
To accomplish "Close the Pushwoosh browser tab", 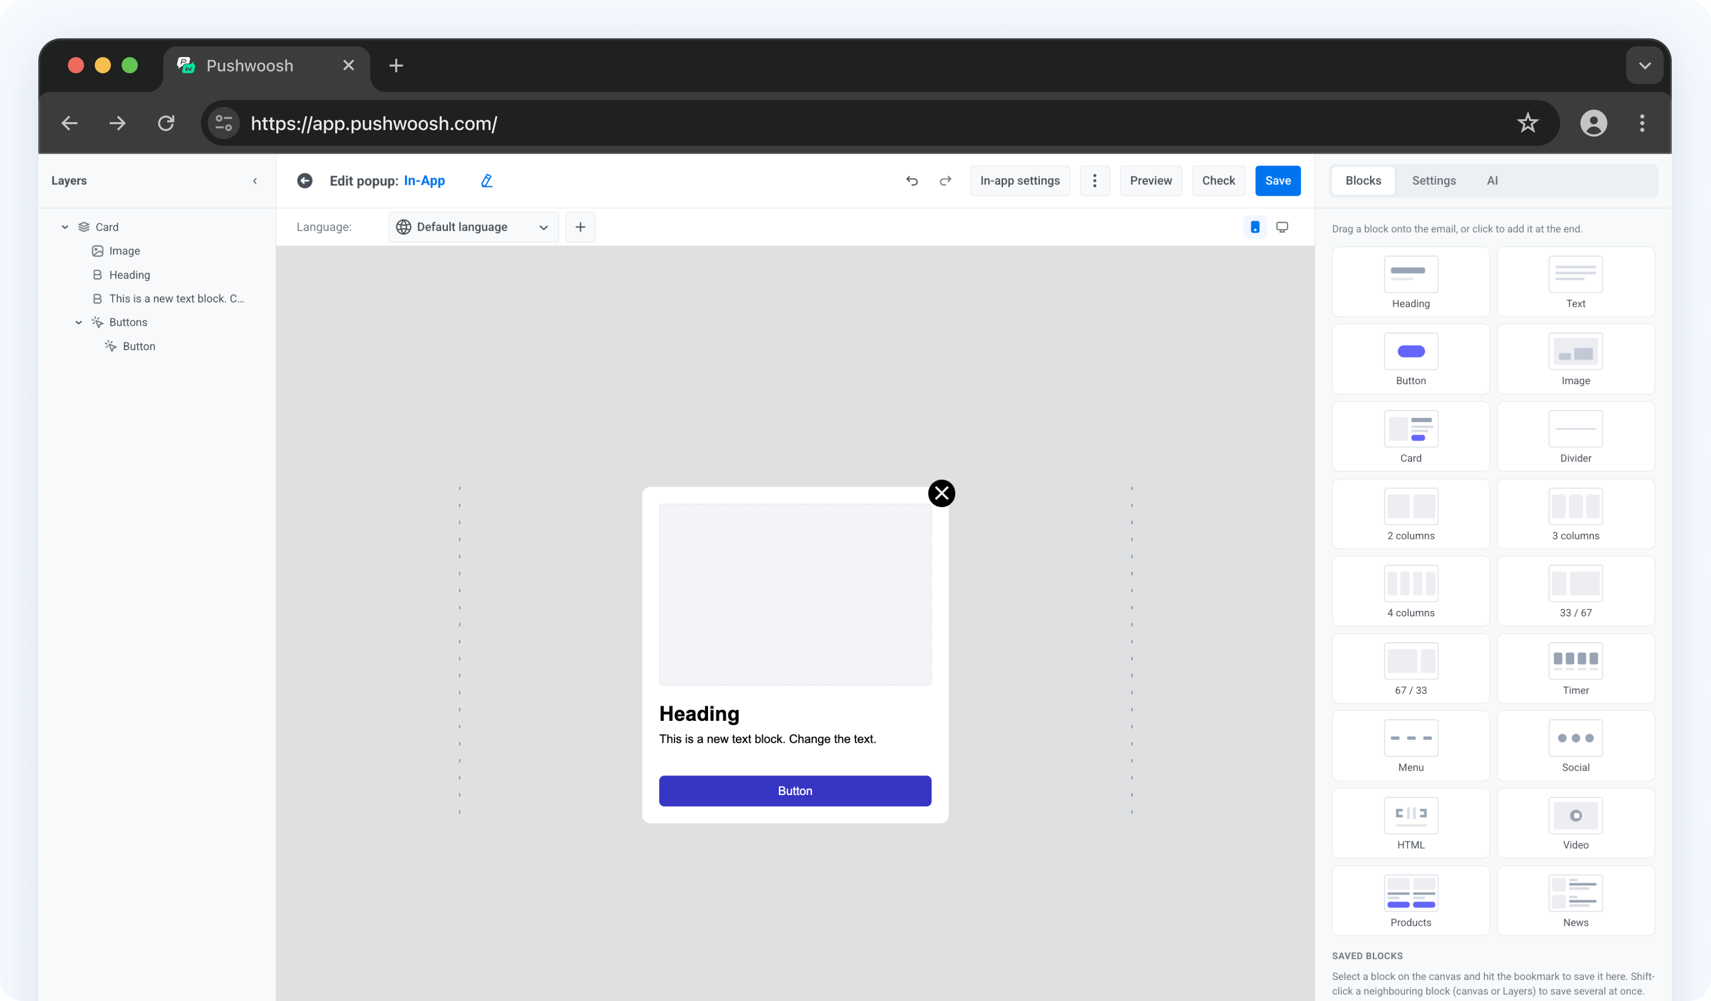I will pos(348,65).
